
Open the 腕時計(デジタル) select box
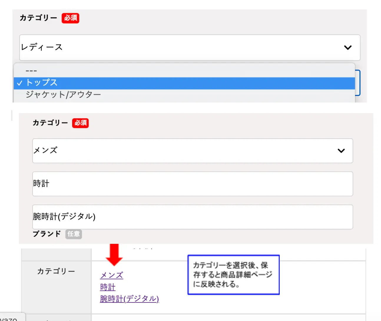tap(192, 217)
